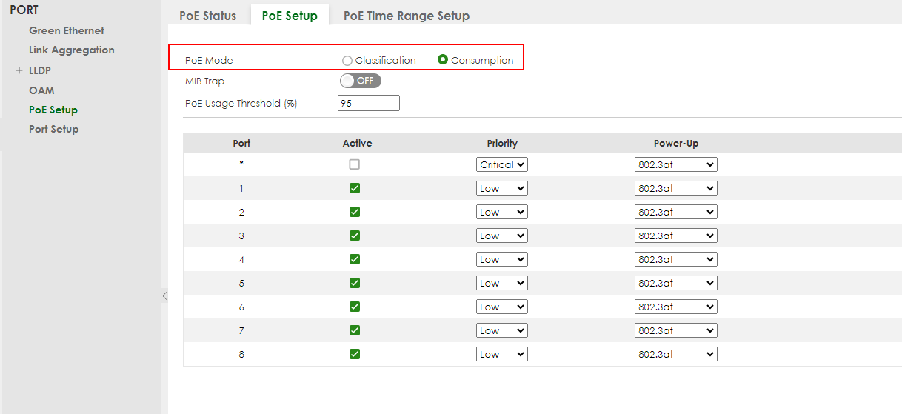Uncheck Active for port 7
Screen dimensions: 902x414
click(354, 330)
